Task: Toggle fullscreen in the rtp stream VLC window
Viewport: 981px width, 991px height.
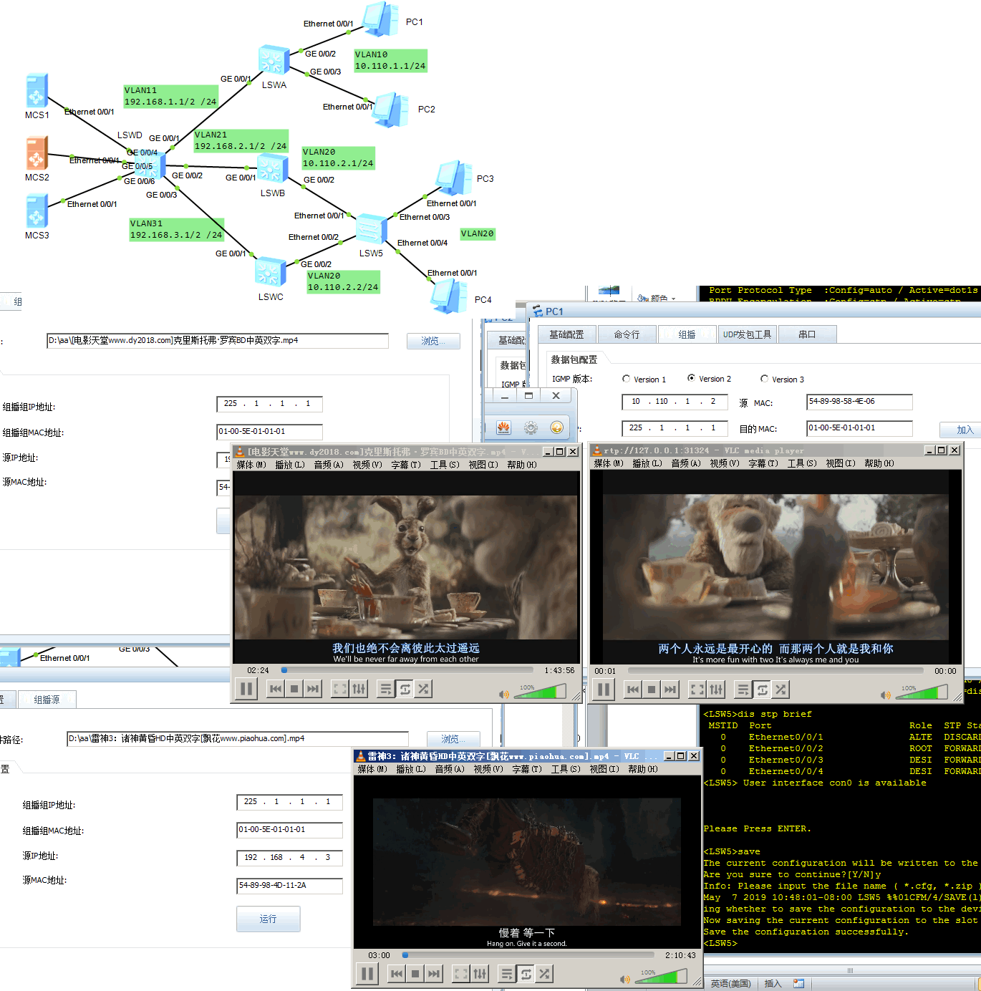Action: (x=697, y=690)
